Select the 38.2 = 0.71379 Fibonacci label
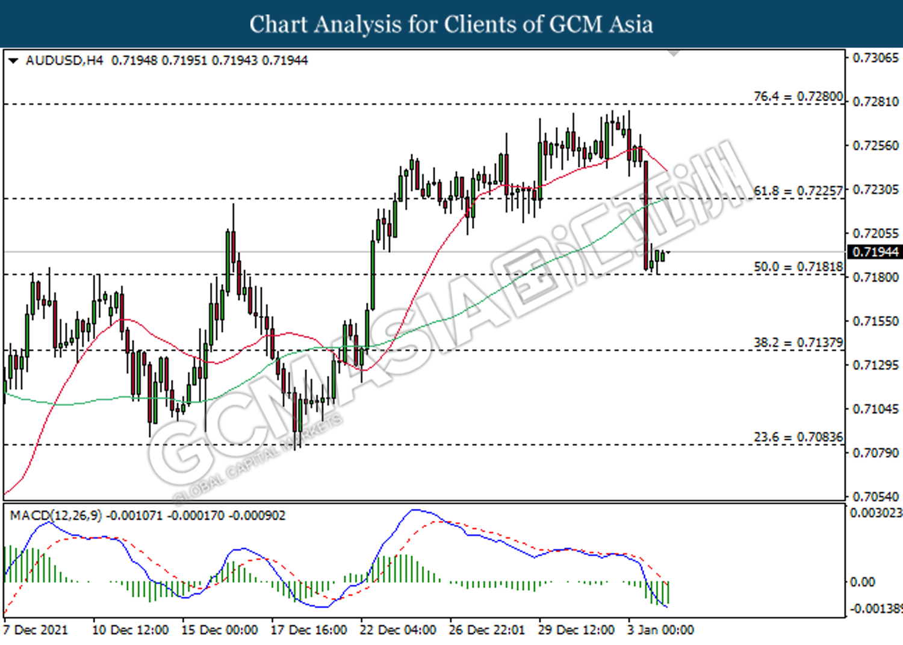 [x=798, y=343]
